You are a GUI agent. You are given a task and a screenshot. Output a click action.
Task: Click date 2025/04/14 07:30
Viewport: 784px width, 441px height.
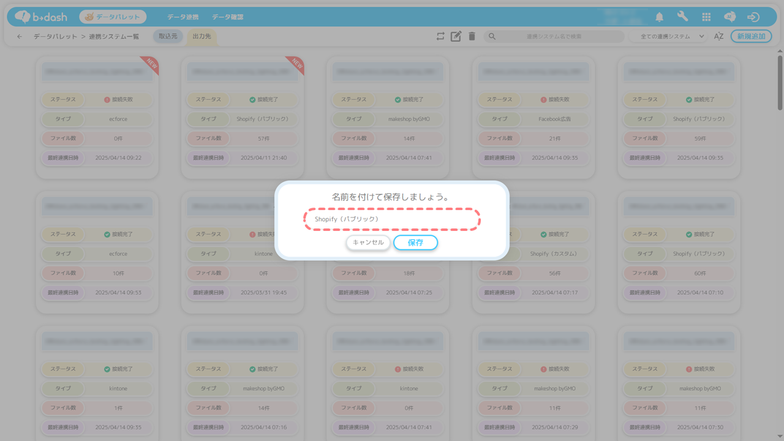coord(700,428)
